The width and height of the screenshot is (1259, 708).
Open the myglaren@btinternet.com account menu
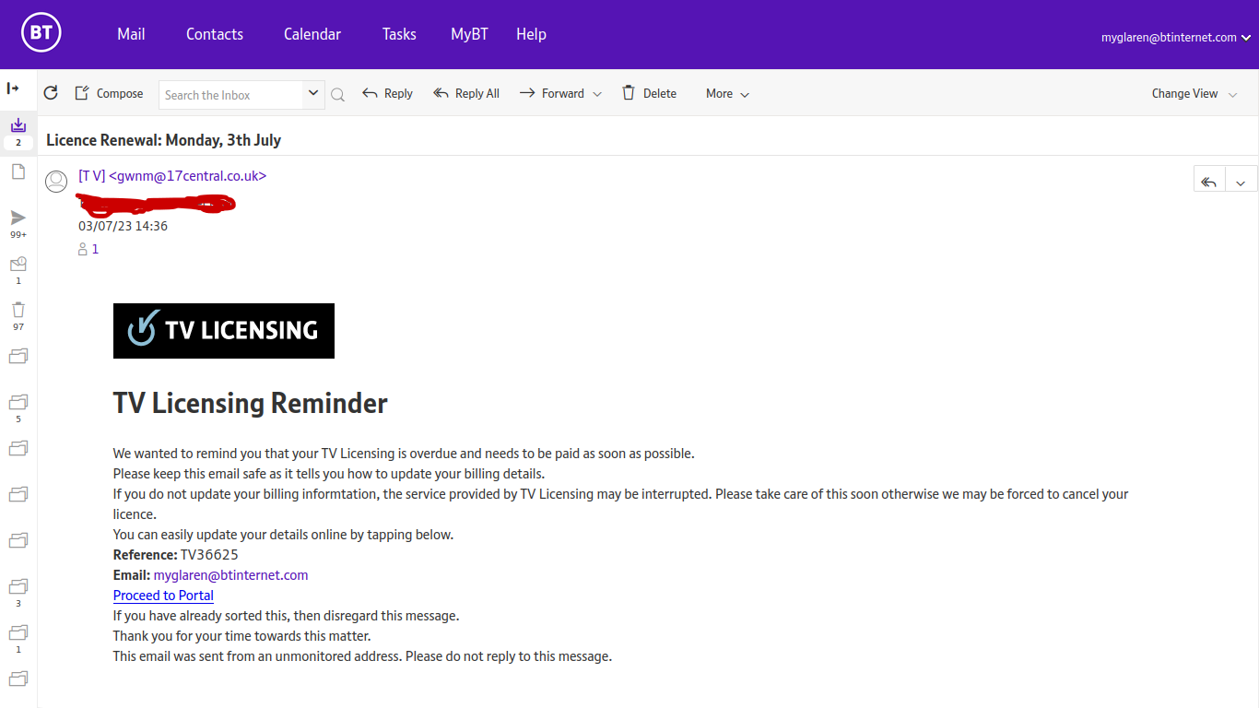pos(1175,38)
